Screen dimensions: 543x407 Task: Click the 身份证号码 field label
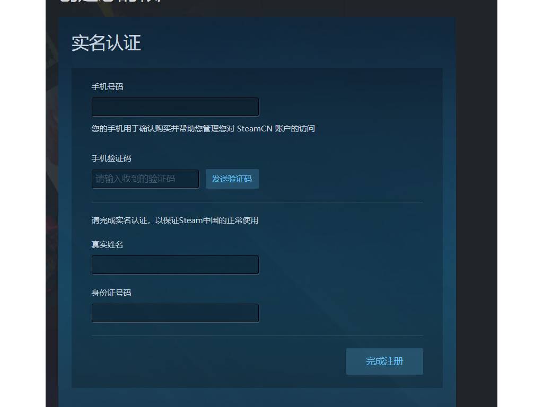pos(111,293)
